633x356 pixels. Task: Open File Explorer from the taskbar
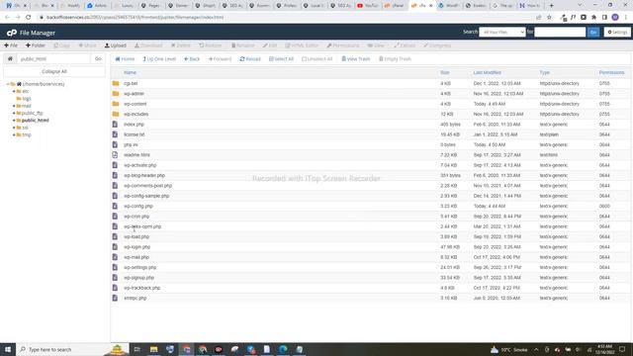point(154,349)
